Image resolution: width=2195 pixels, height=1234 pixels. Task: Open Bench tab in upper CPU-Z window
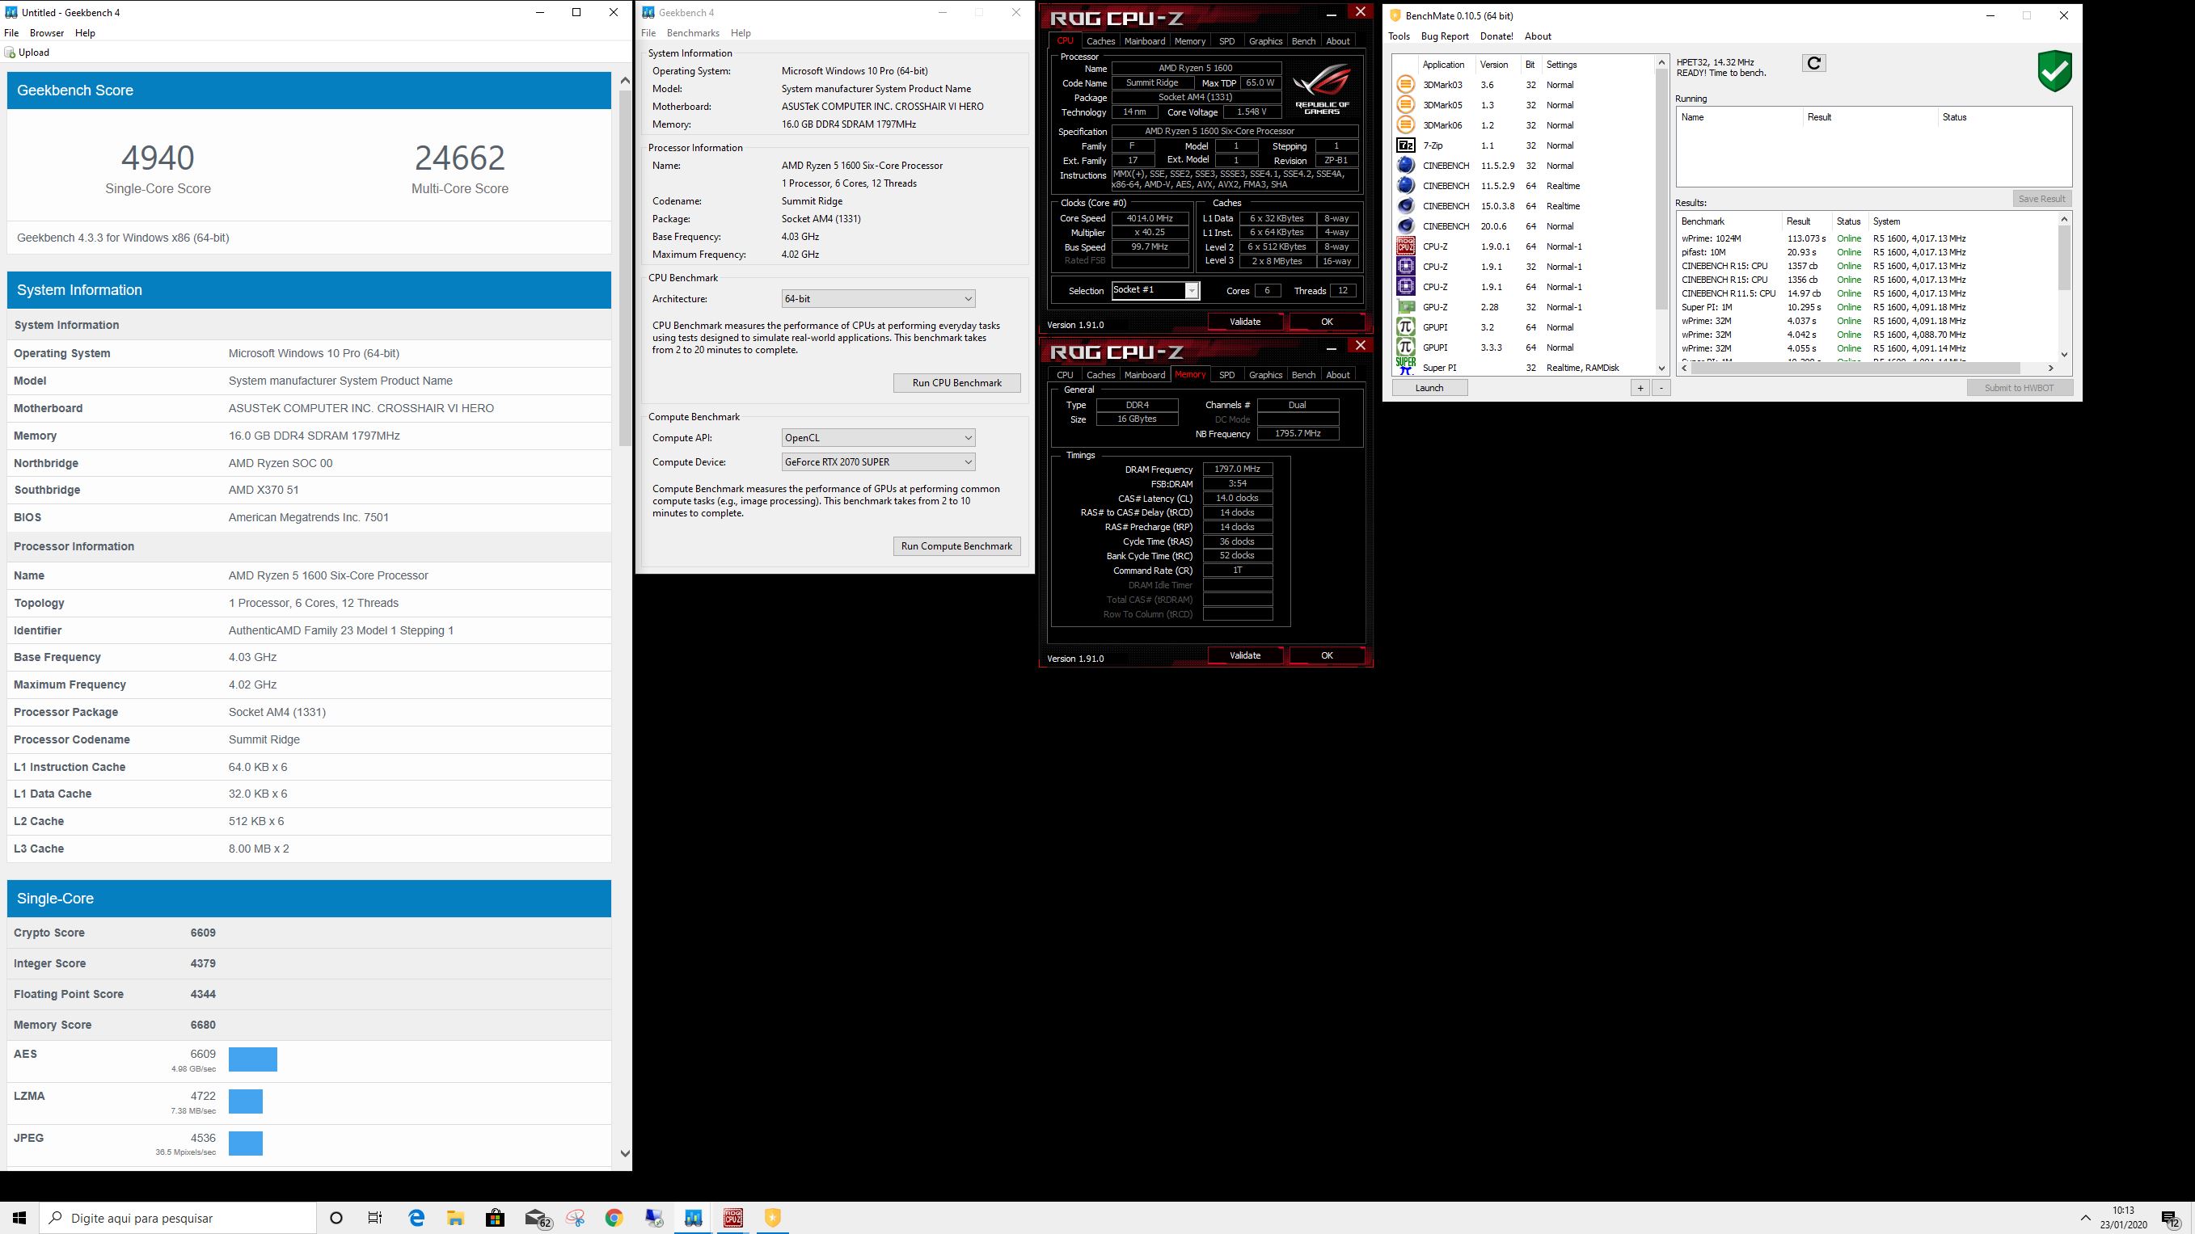[x=1303, y=41]
